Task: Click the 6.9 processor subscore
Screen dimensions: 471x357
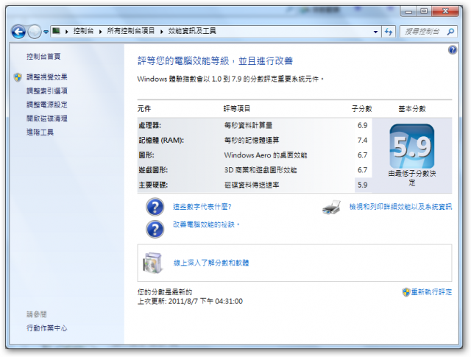Action: point(362,125)
